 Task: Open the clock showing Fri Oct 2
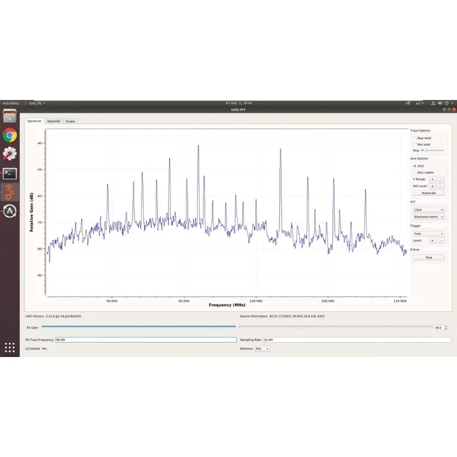(x=238, y=103)
